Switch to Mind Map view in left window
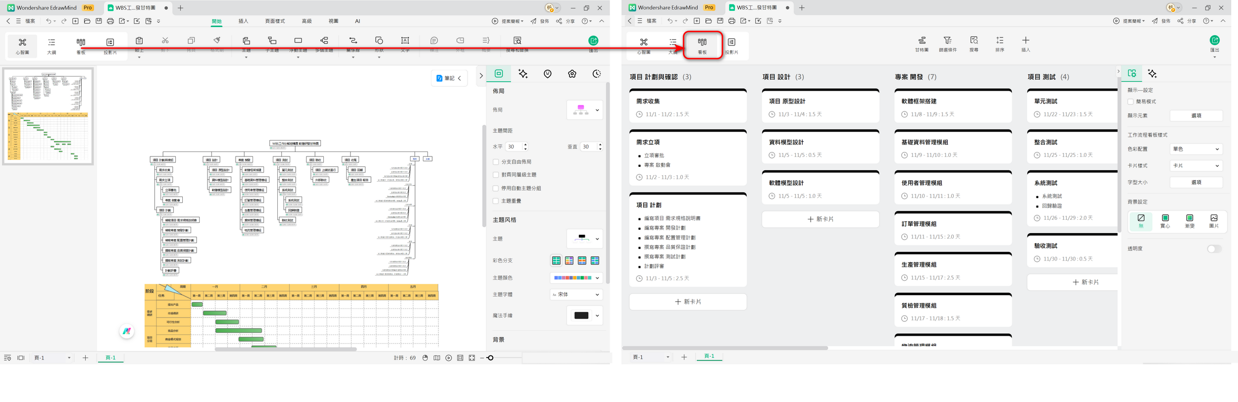This screenshot has height=402, width=1238. (22, 45)
